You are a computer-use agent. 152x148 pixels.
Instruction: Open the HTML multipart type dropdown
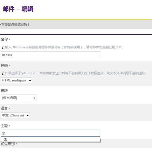[16, 80]
